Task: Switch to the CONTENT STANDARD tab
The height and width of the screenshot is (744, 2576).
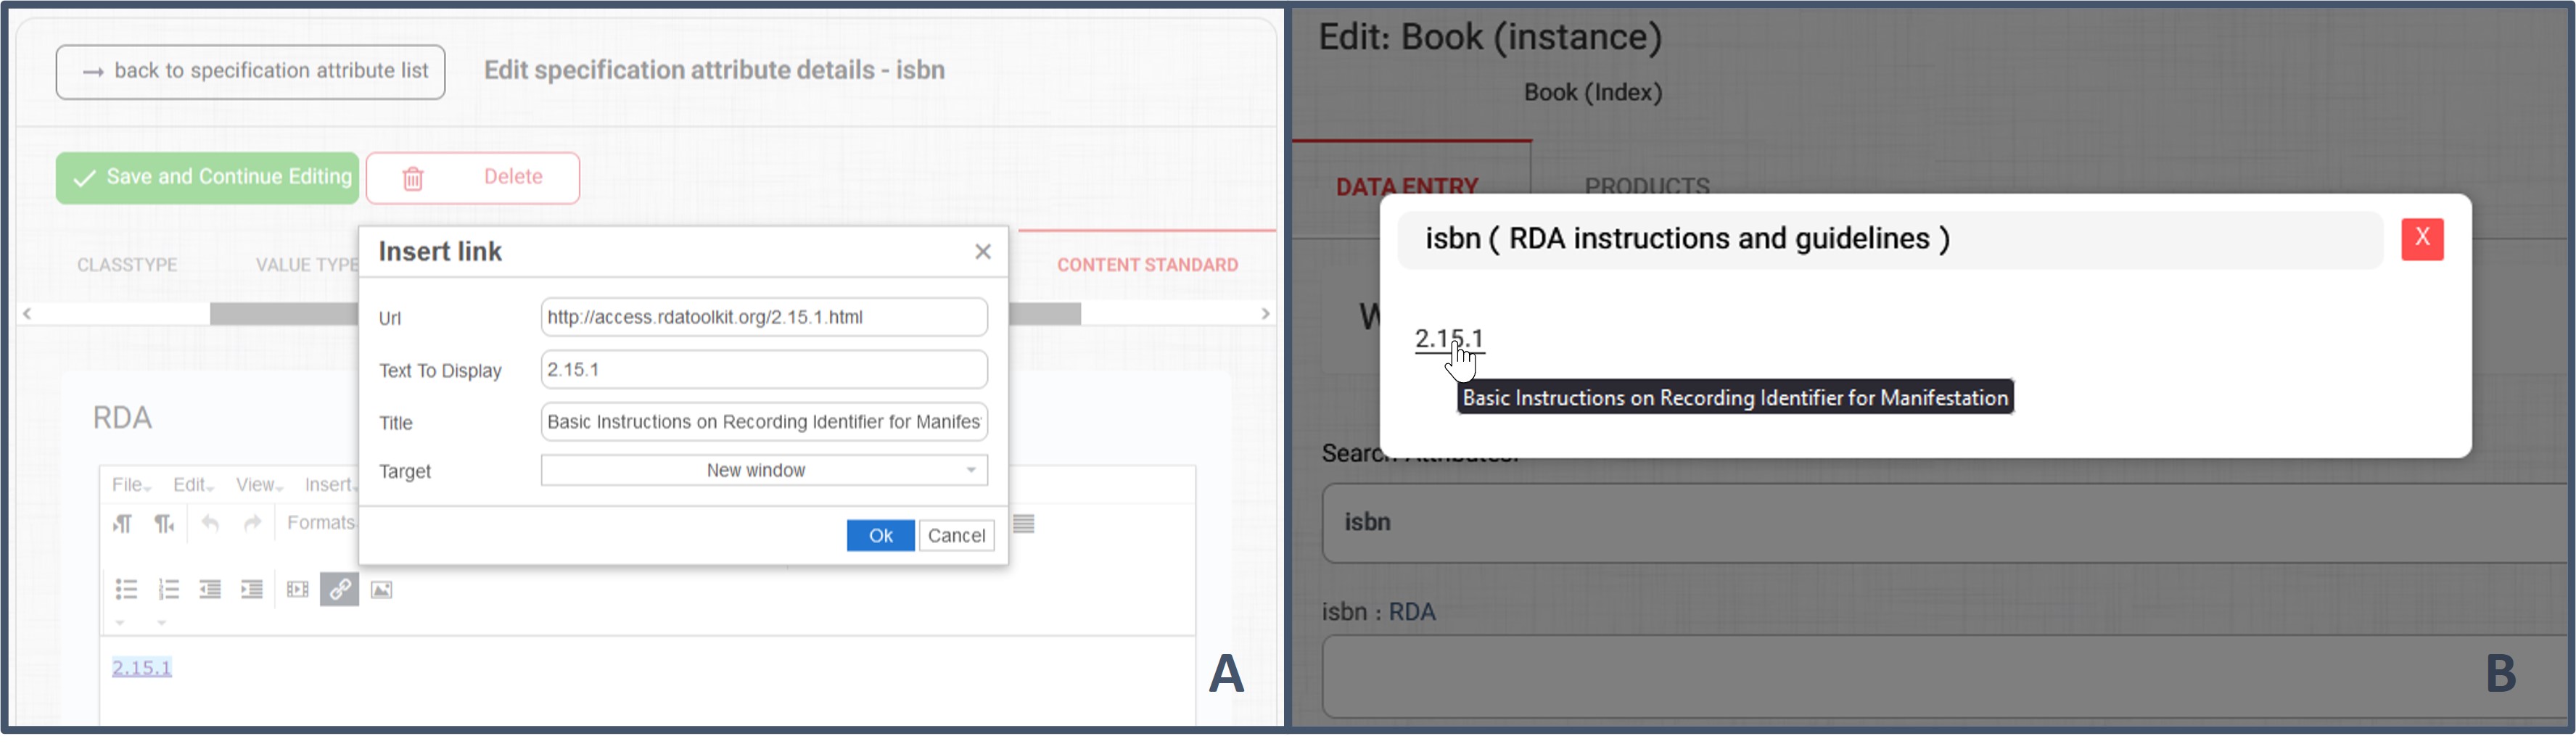Action: pos(1147,265)
